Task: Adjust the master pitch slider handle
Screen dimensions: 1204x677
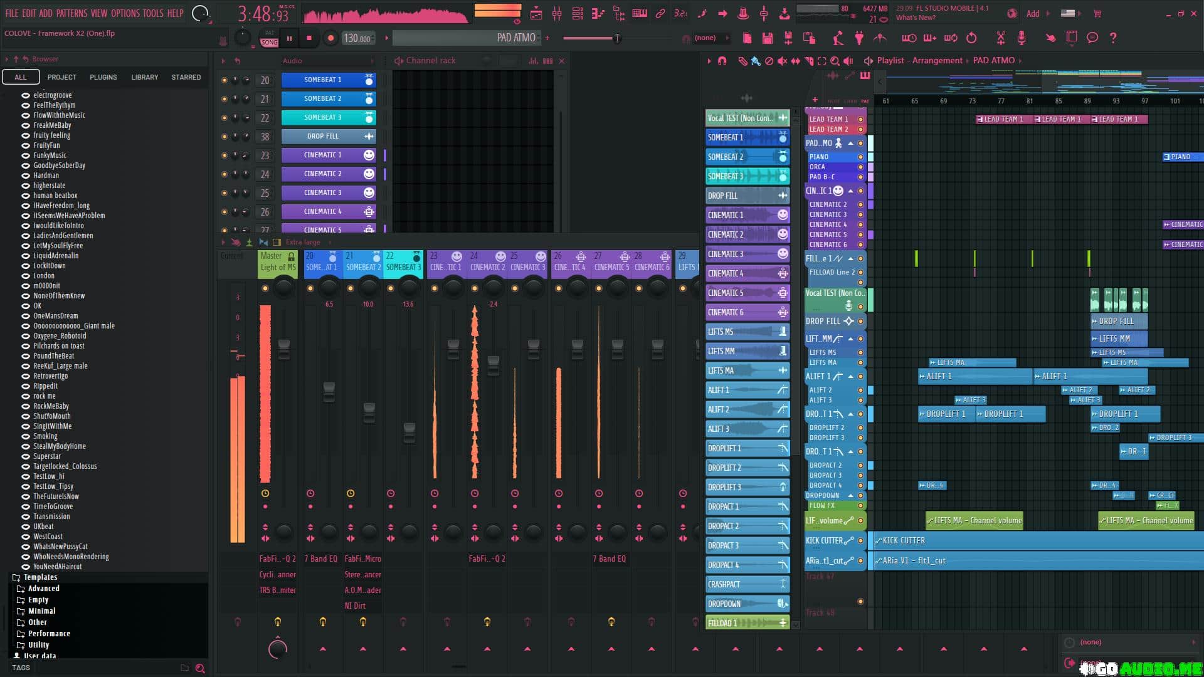Action: pos(617,38)
